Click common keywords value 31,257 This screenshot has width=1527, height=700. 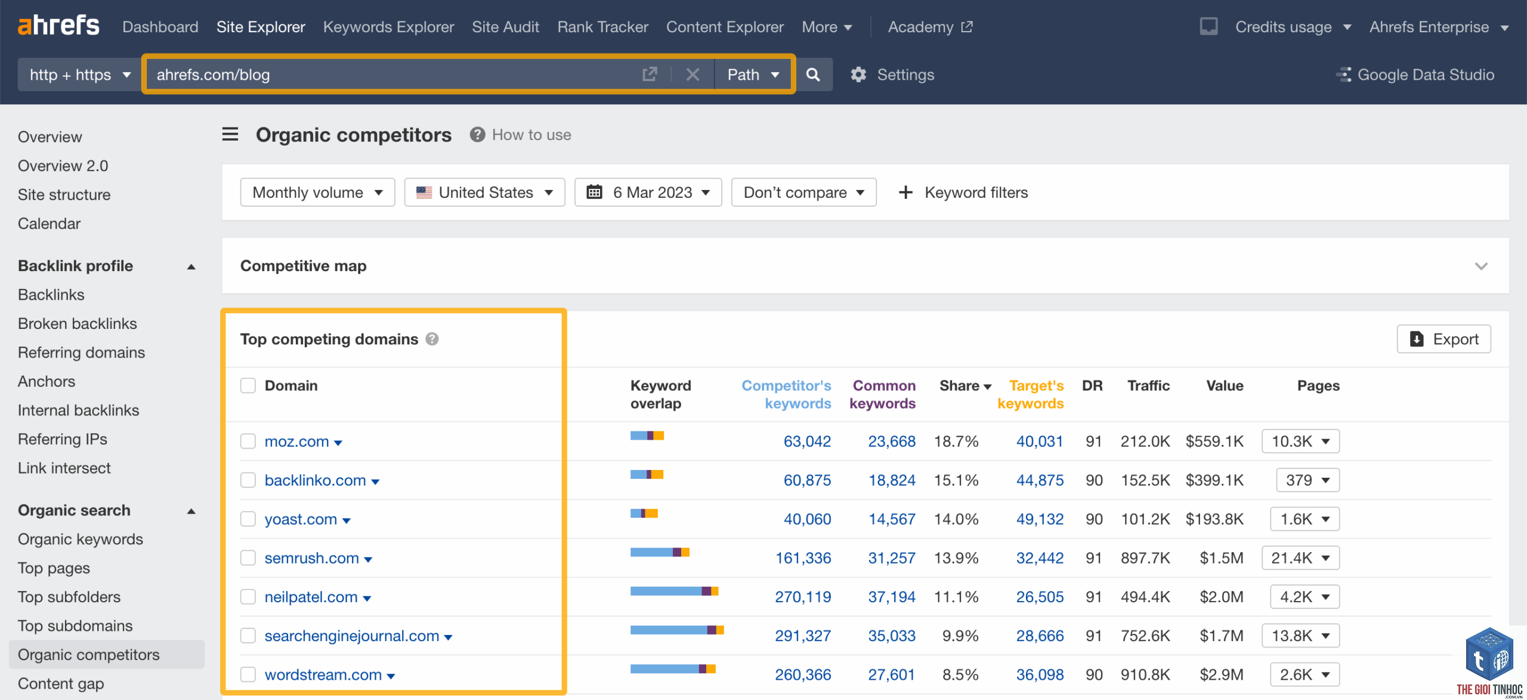pyautogui.click(x=891, y=558)
